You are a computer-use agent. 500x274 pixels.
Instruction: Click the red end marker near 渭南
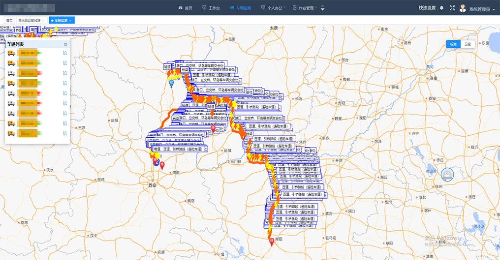pos(162,165)
